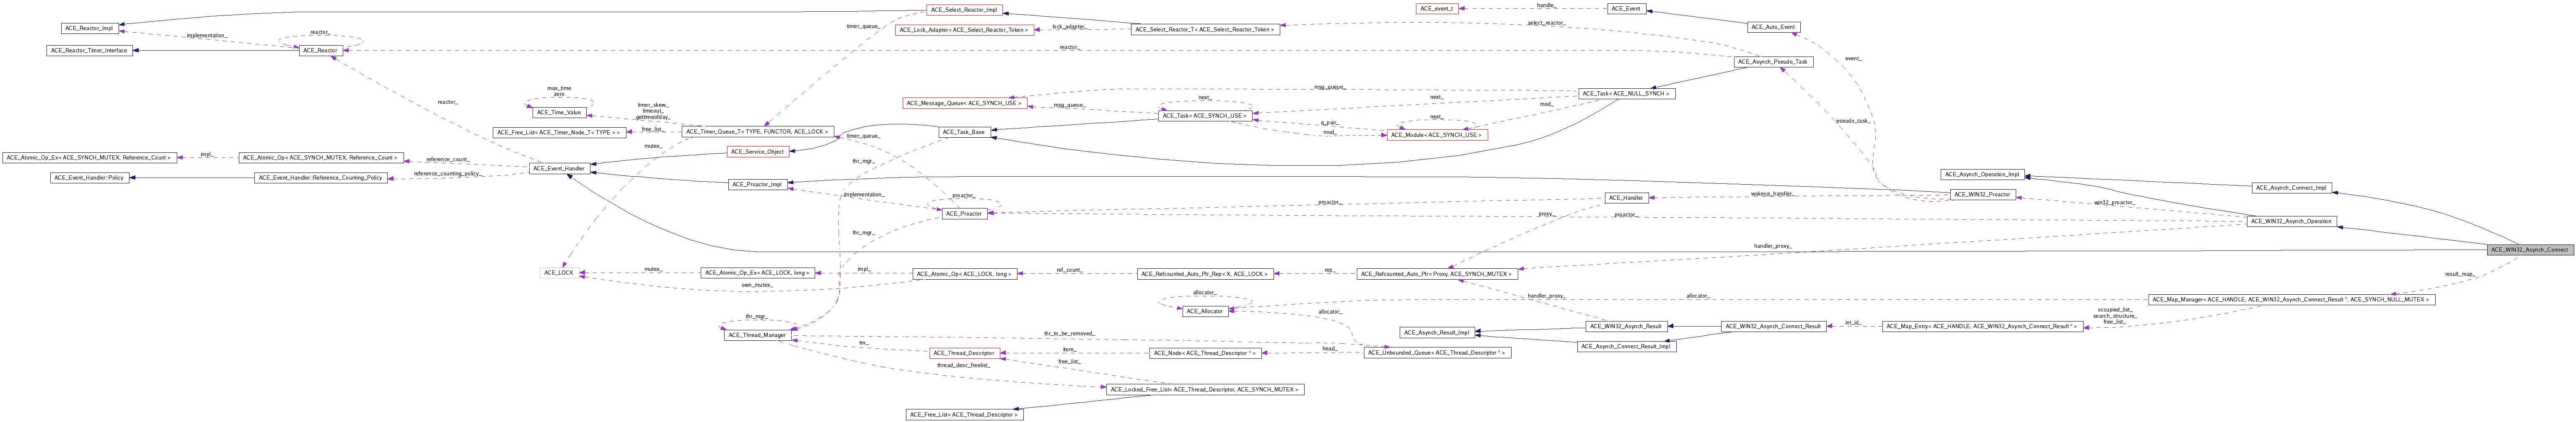
Task: Select the ACE_Select_Reactor_Impl node
Action: point(964,10)
